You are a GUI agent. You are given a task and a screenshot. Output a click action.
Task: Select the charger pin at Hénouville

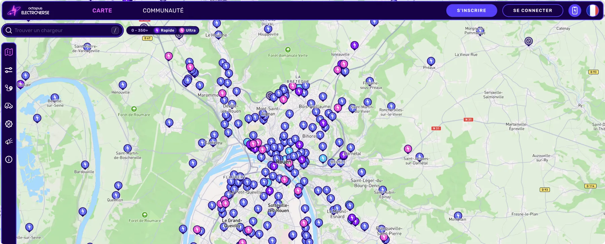click(x=123, y=85)
